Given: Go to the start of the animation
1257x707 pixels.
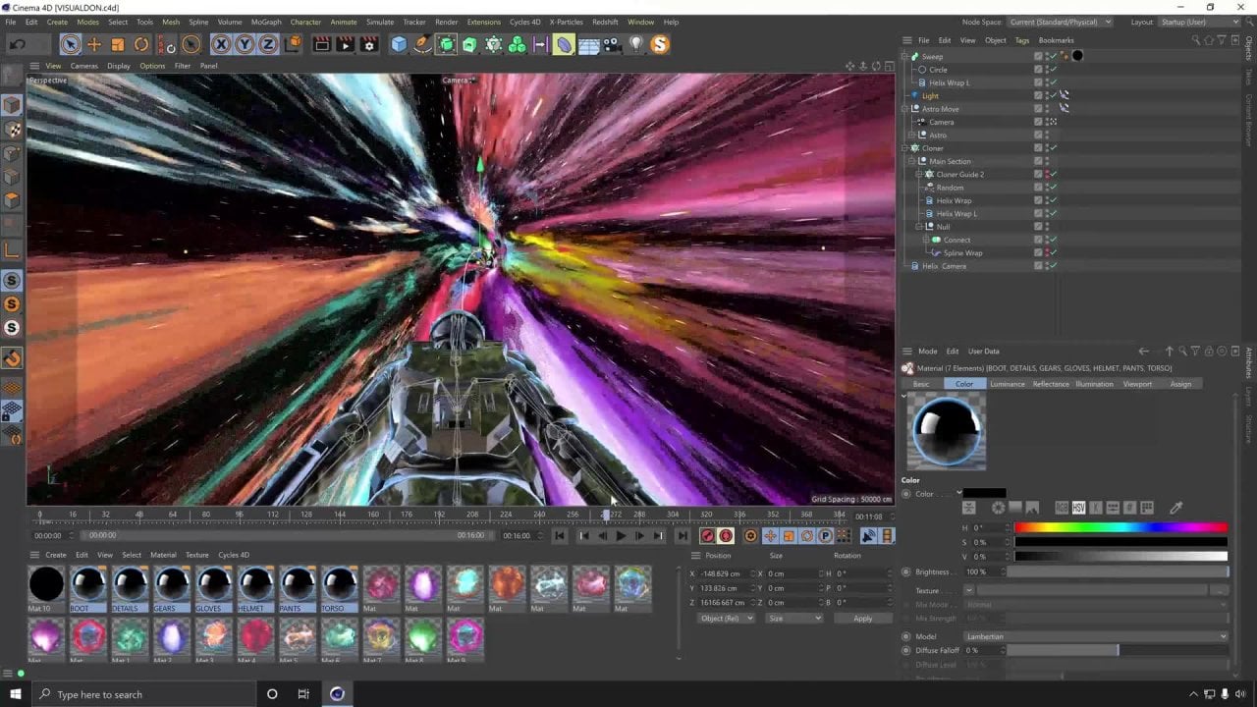Looking at the screenshot, I should click(560, 536).
